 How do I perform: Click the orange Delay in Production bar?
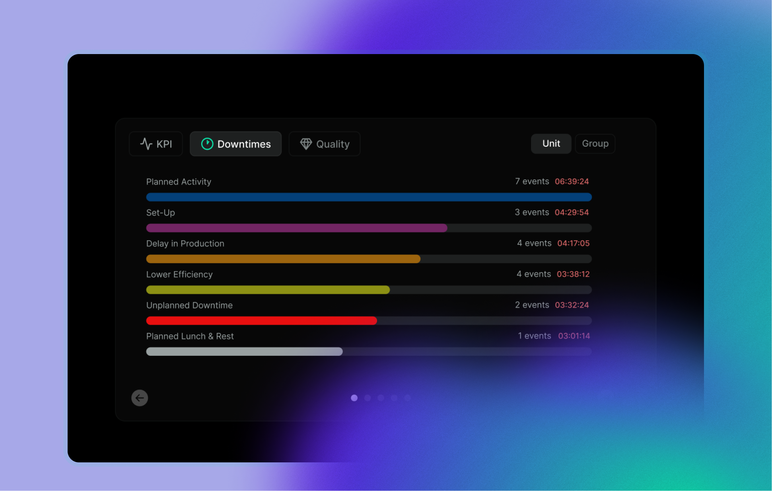coord(283,259)
